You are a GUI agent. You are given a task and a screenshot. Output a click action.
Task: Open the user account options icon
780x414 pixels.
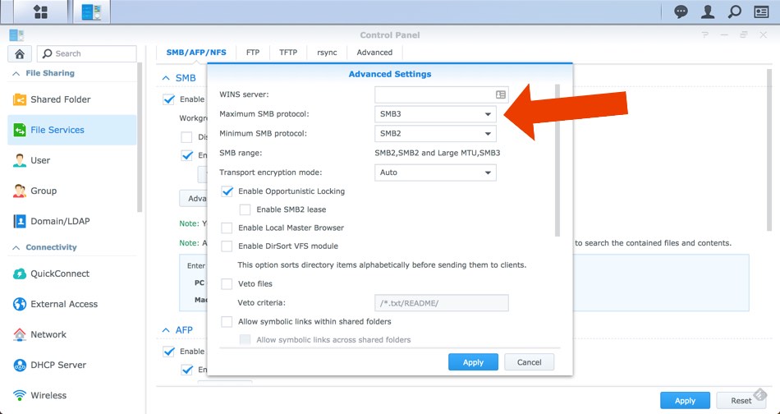click(x=708, y=12)
